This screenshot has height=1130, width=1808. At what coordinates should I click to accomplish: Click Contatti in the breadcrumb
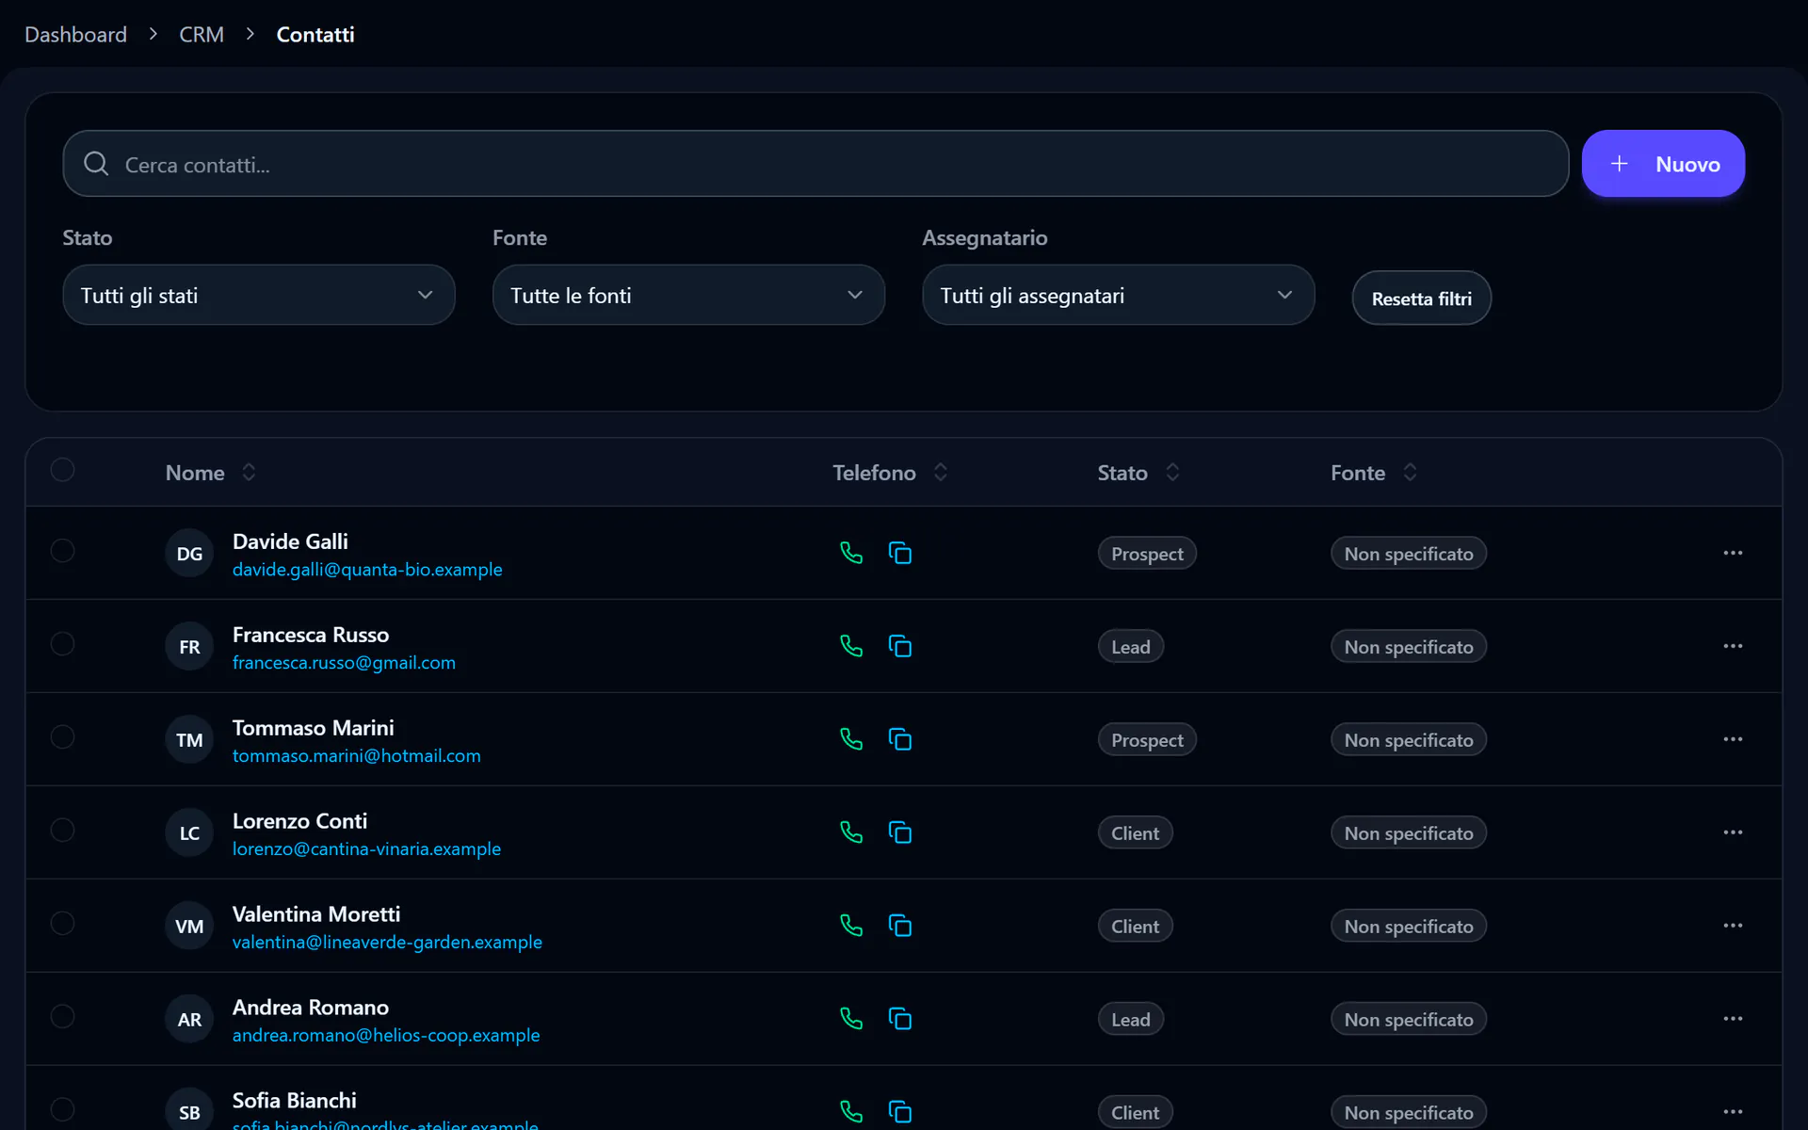[x=315, y=35]
